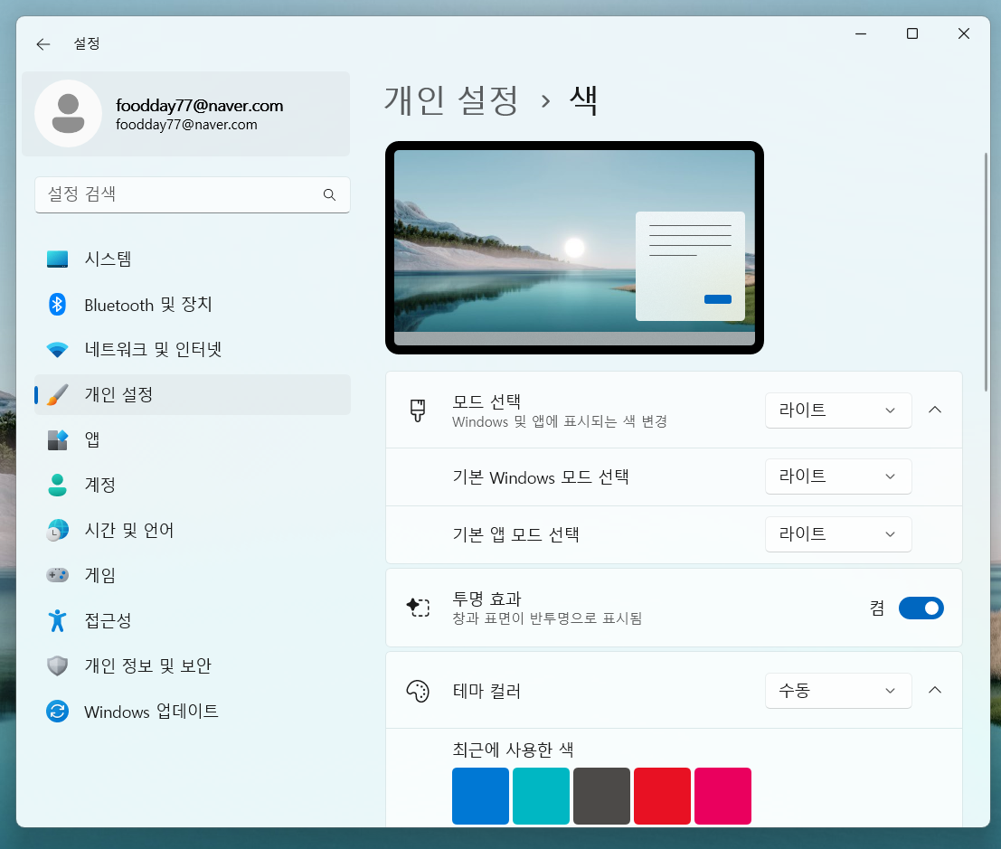
Task: Click the 시간 및 언어 clock icon
Action: 58,531
